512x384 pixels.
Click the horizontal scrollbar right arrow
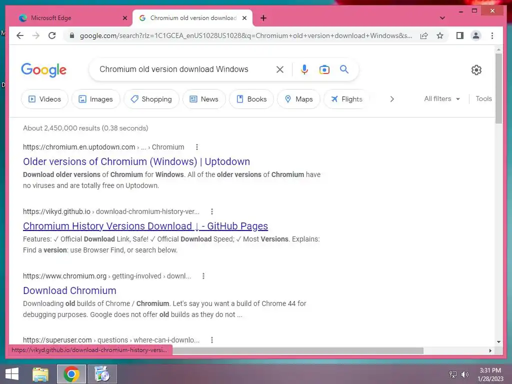(490, 350)
